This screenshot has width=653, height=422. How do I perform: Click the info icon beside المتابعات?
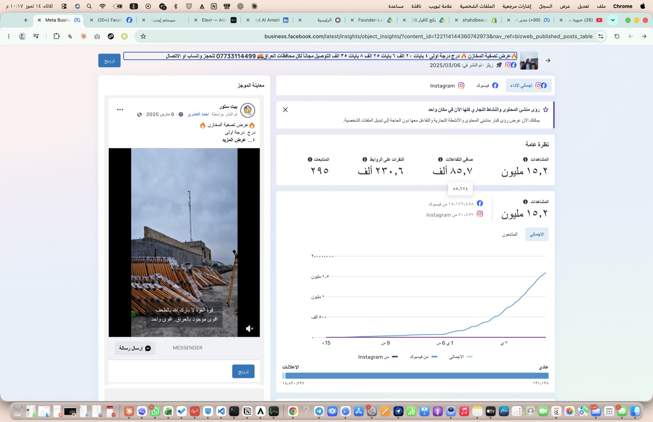pos(310,159)
